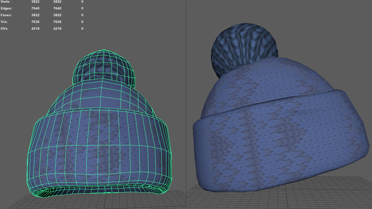Click the "Edges:" label in the poly count display
Screen dimensions: 372x209
pos(6,8)
